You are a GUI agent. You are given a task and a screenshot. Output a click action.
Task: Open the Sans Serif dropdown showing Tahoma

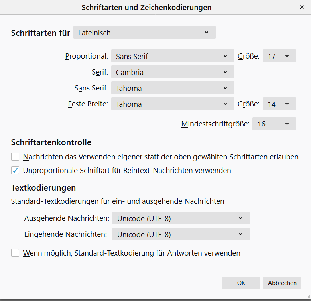tap(172, 88)
